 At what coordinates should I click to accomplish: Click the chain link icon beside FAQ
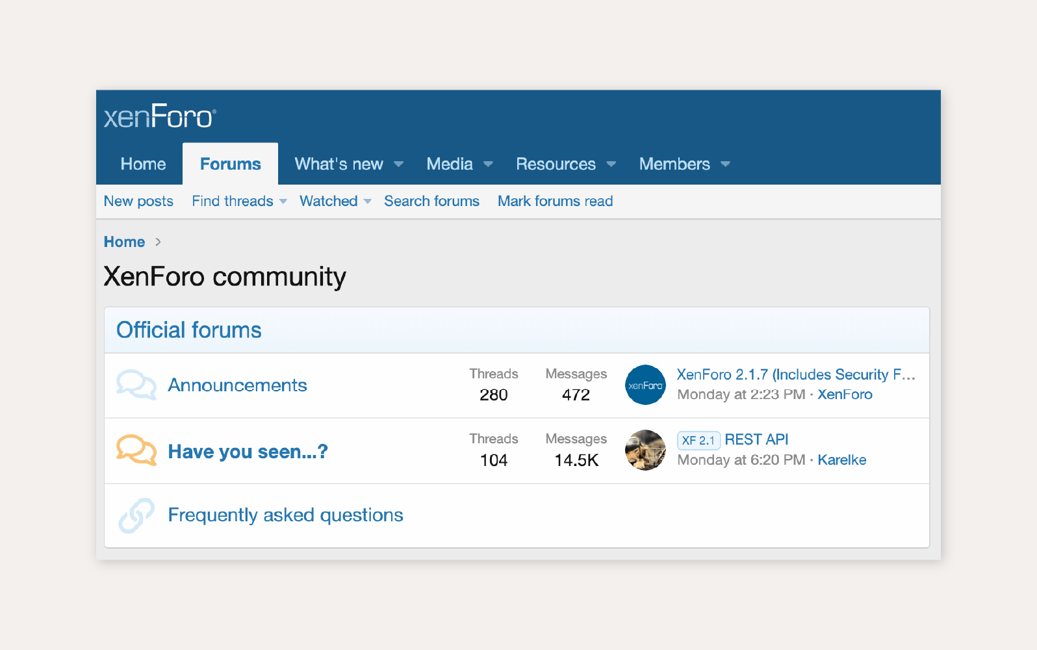click(136, 515)
